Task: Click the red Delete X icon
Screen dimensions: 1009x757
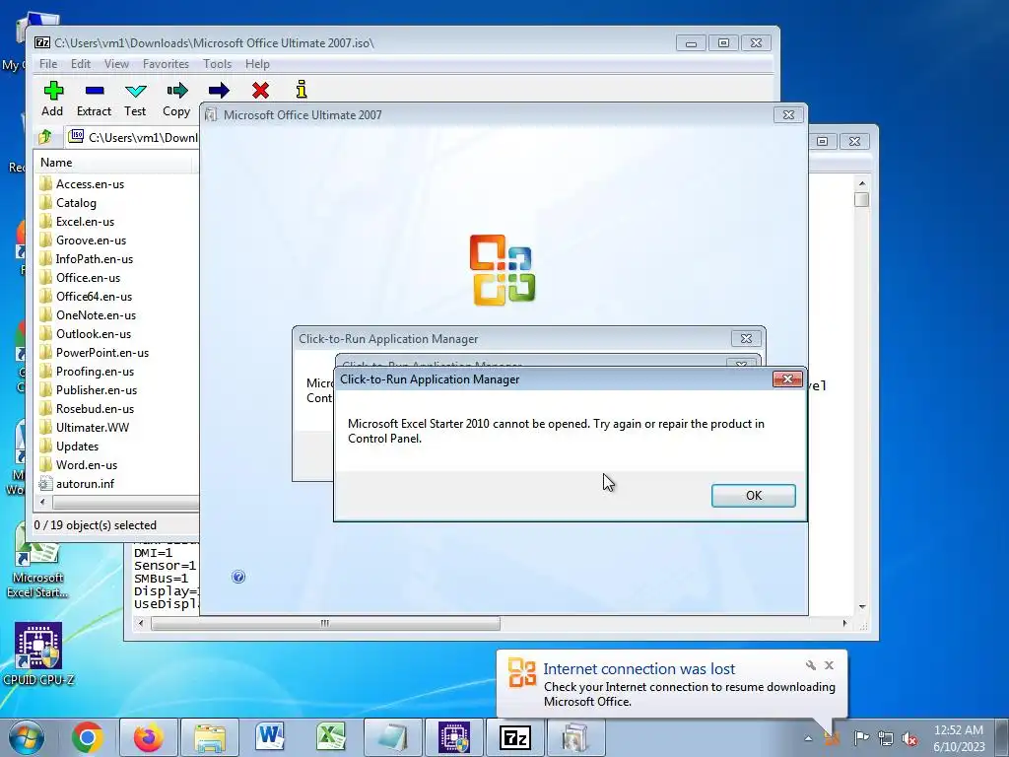Action: pos(260,90)
